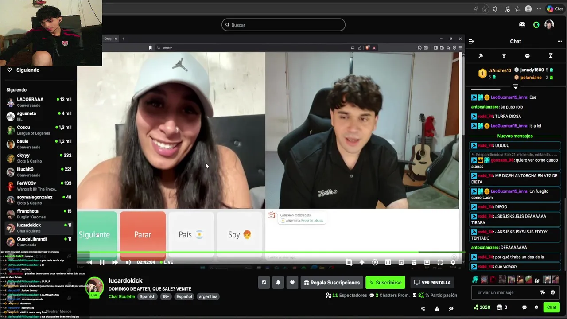Select the Spanish tag
567x319 pixels.
(x=148, y=296)
